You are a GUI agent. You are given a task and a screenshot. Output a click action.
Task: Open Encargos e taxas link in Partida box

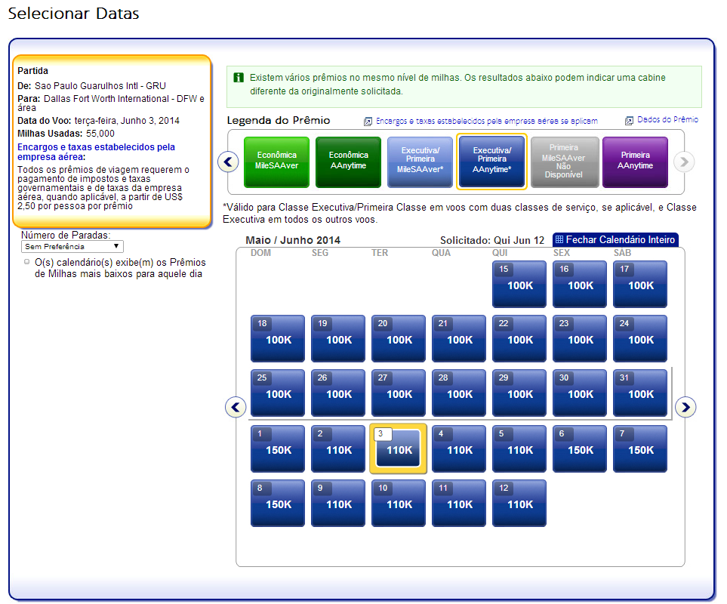pyautogui.click(x=96, y=152)
